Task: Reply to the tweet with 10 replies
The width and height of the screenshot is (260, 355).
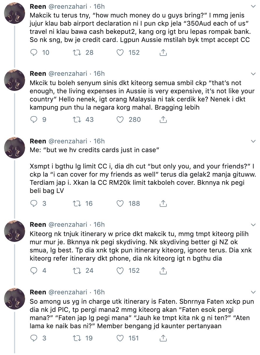Action: (34, 52)
